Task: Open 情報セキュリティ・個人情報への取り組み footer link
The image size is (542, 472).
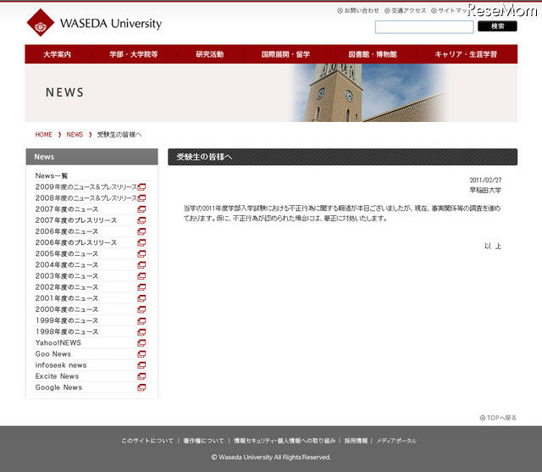Action: pyautogui.click(x=285, y=441)
